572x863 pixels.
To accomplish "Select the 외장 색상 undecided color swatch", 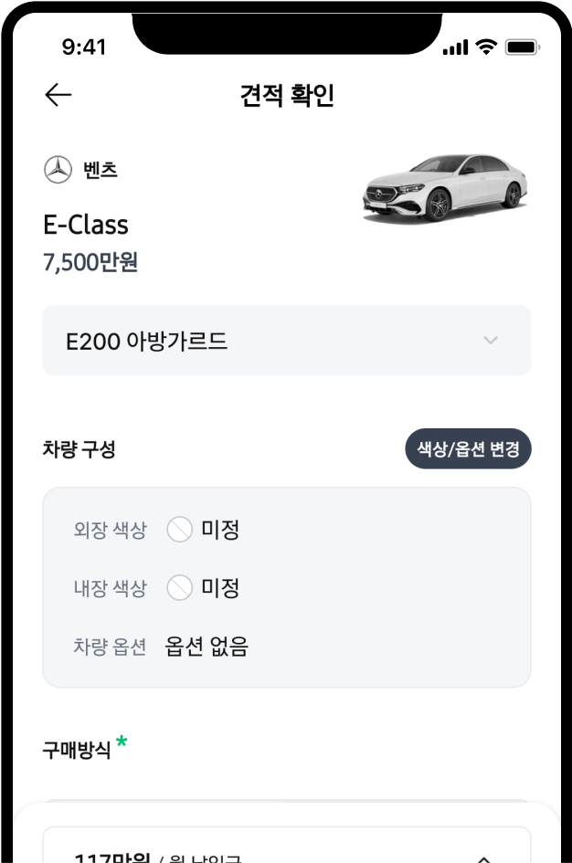I will [x=180, y=530].
